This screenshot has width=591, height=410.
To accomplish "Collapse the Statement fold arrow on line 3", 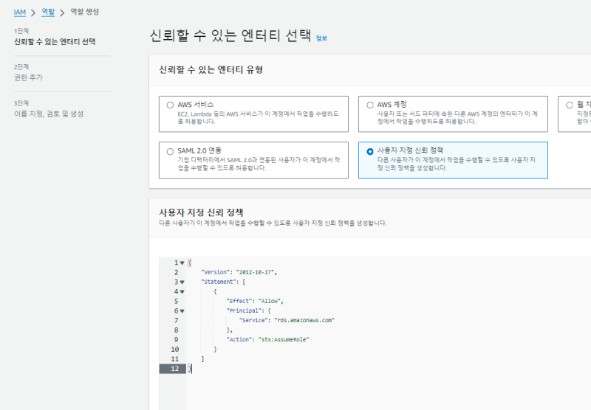I will point(182,282).
